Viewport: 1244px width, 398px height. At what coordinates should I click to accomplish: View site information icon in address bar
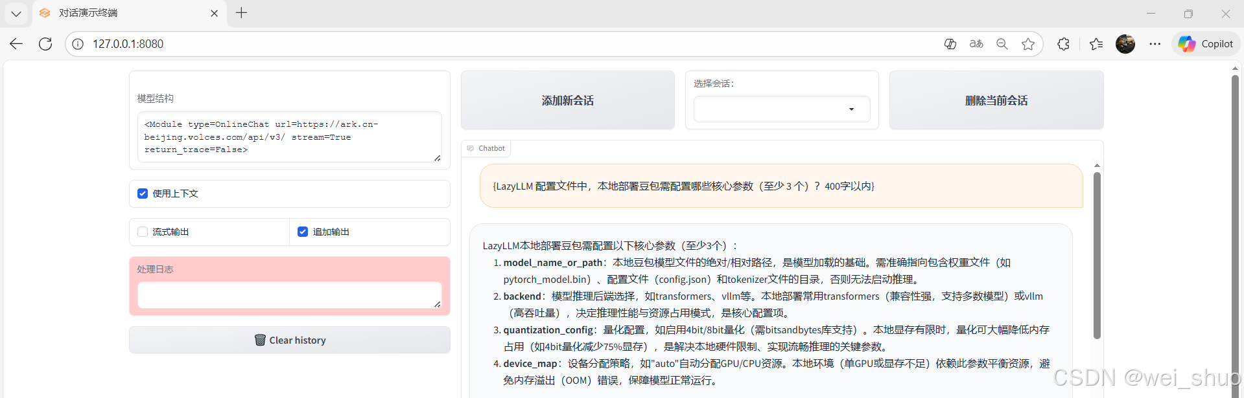(x=78, y=44)
